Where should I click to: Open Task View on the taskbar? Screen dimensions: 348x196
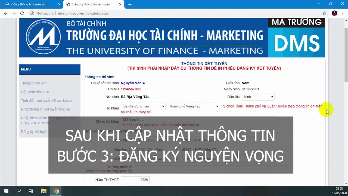point(31,191)
